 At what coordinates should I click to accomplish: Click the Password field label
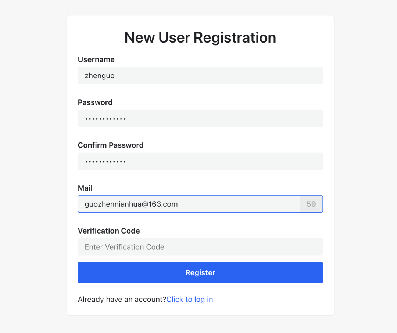(x=95, y=102)
